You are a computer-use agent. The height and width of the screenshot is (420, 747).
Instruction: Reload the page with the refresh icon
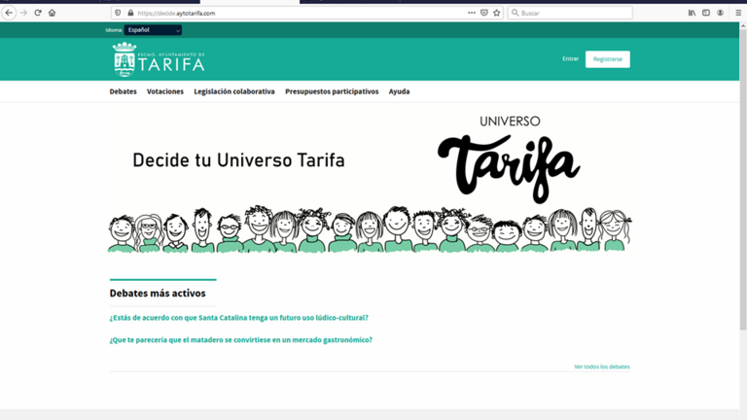38,13
